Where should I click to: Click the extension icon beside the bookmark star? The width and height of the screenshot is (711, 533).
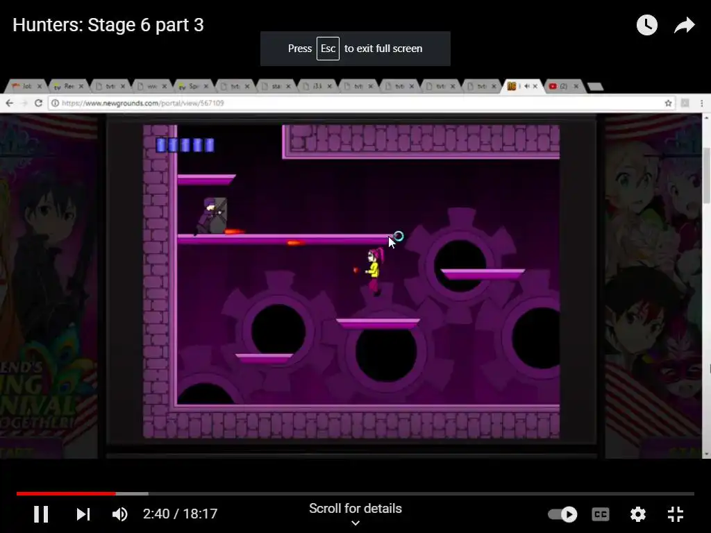685,103
